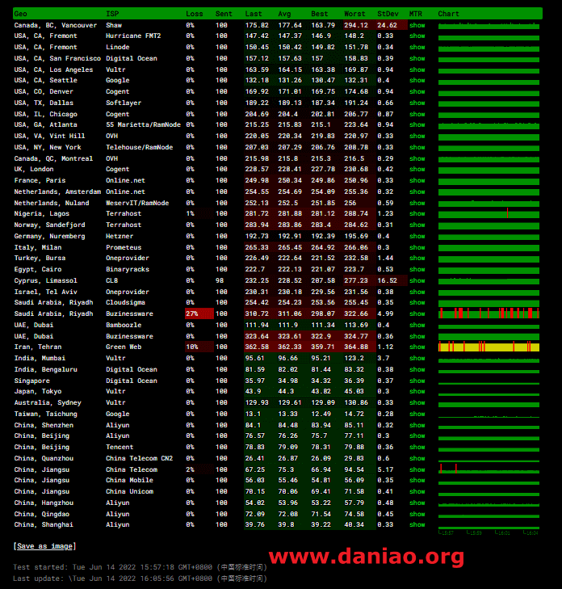
Task: Click the Geo column header
Action: pos(21,14)
